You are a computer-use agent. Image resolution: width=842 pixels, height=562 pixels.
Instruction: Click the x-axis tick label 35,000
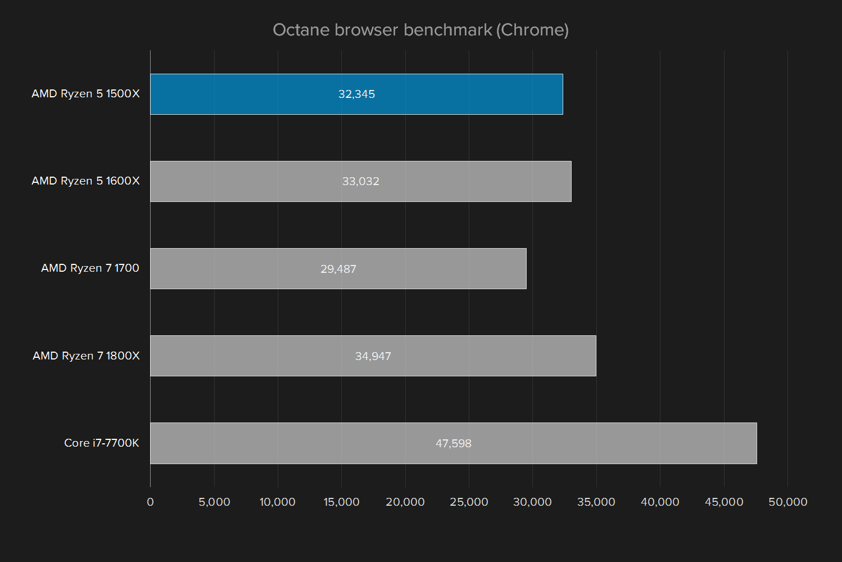point(596,502)
